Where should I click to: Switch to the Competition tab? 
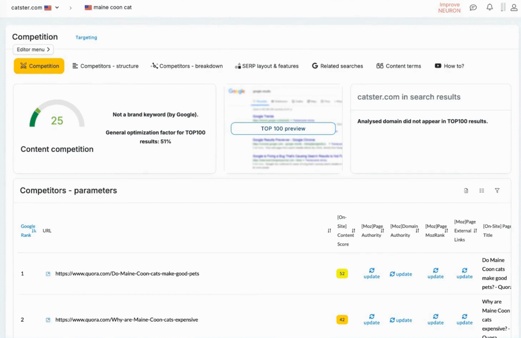pos(39,66)
